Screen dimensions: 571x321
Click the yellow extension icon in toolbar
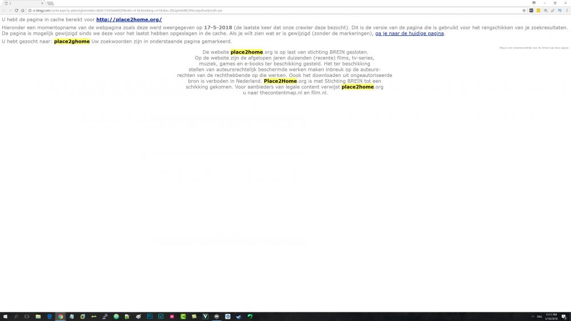538,10
